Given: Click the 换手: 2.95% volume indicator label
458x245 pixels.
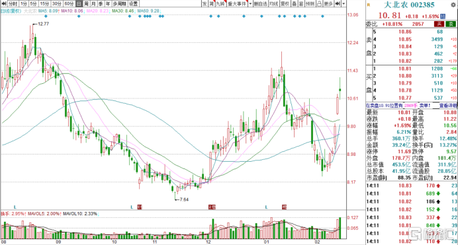Looking at the screenshot, I should (13, 214).
